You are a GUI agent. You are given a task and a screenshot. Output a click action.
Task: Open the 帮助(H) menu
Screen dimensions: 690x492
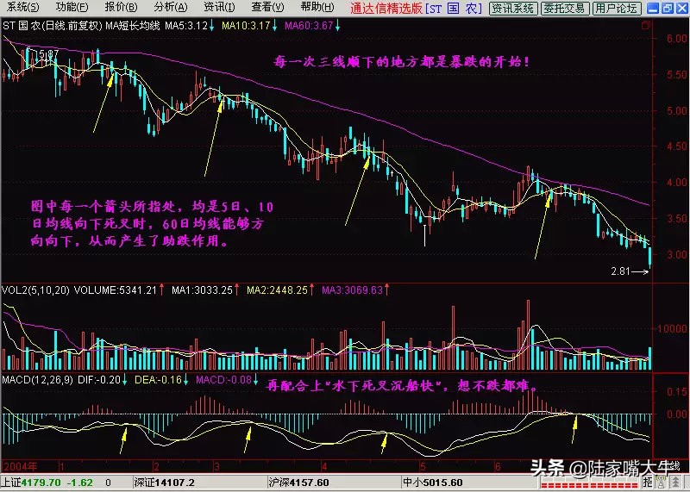[x=317, y=7]
